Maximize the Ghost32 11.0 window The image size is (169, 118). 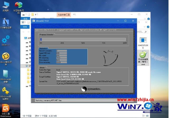click(x=125, y=21)
